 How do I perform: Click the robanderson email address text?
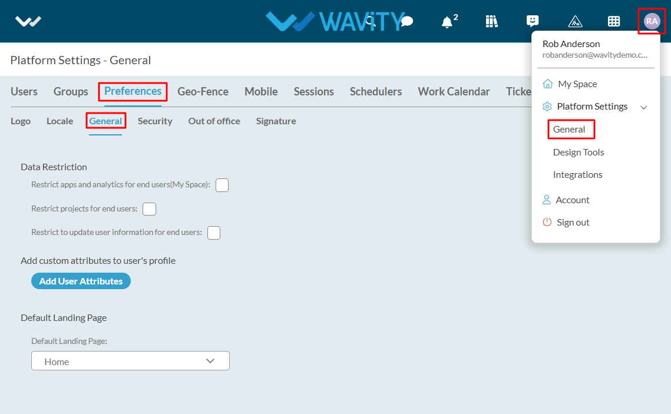[595, 55]
